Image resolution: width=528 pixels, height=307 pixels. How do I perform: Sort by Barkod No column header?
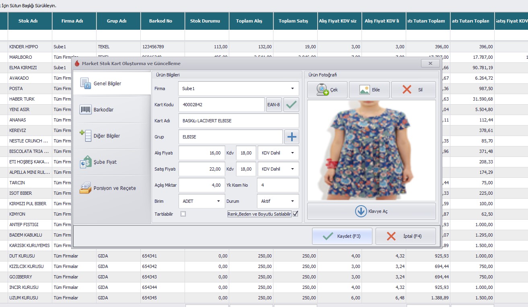click(162, 21)
